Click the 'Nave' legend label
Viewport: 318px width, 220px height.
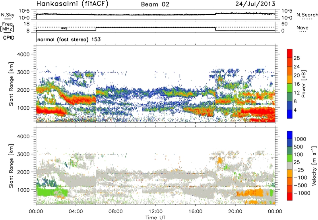302,27
